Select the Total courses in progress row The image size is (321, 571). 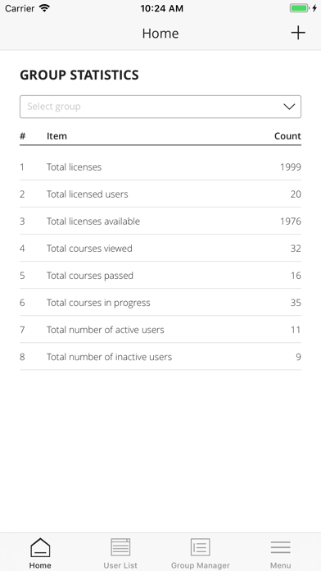click(x=160, y=302)
